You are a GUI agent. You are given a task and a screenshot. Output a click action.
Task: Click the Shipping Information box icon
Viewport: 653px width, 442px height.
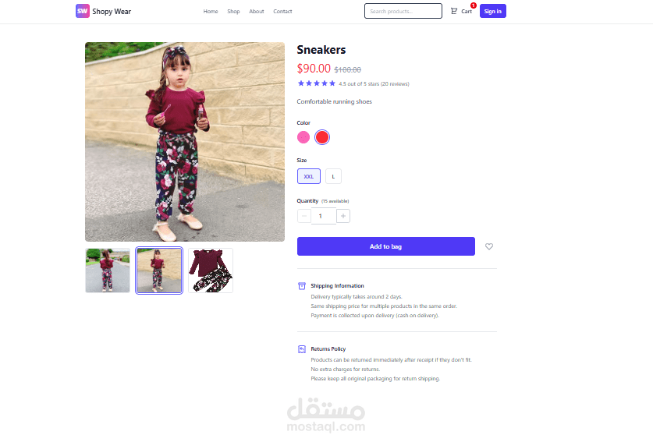point(302,286)
